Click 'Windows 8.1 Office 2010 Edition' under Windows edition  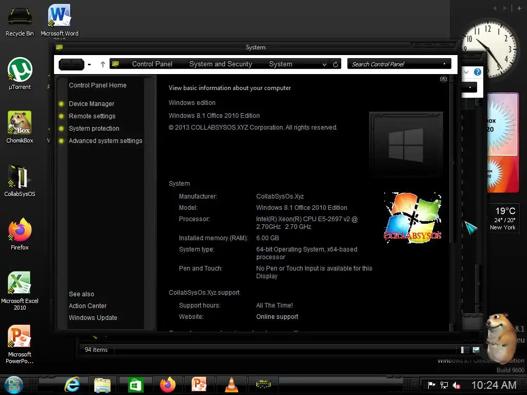point(214,116)
